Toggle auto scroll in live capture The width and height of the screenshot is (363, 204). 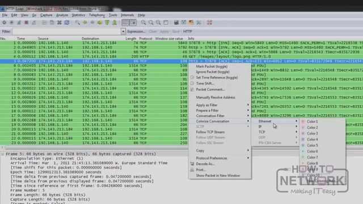pos(133,23)
